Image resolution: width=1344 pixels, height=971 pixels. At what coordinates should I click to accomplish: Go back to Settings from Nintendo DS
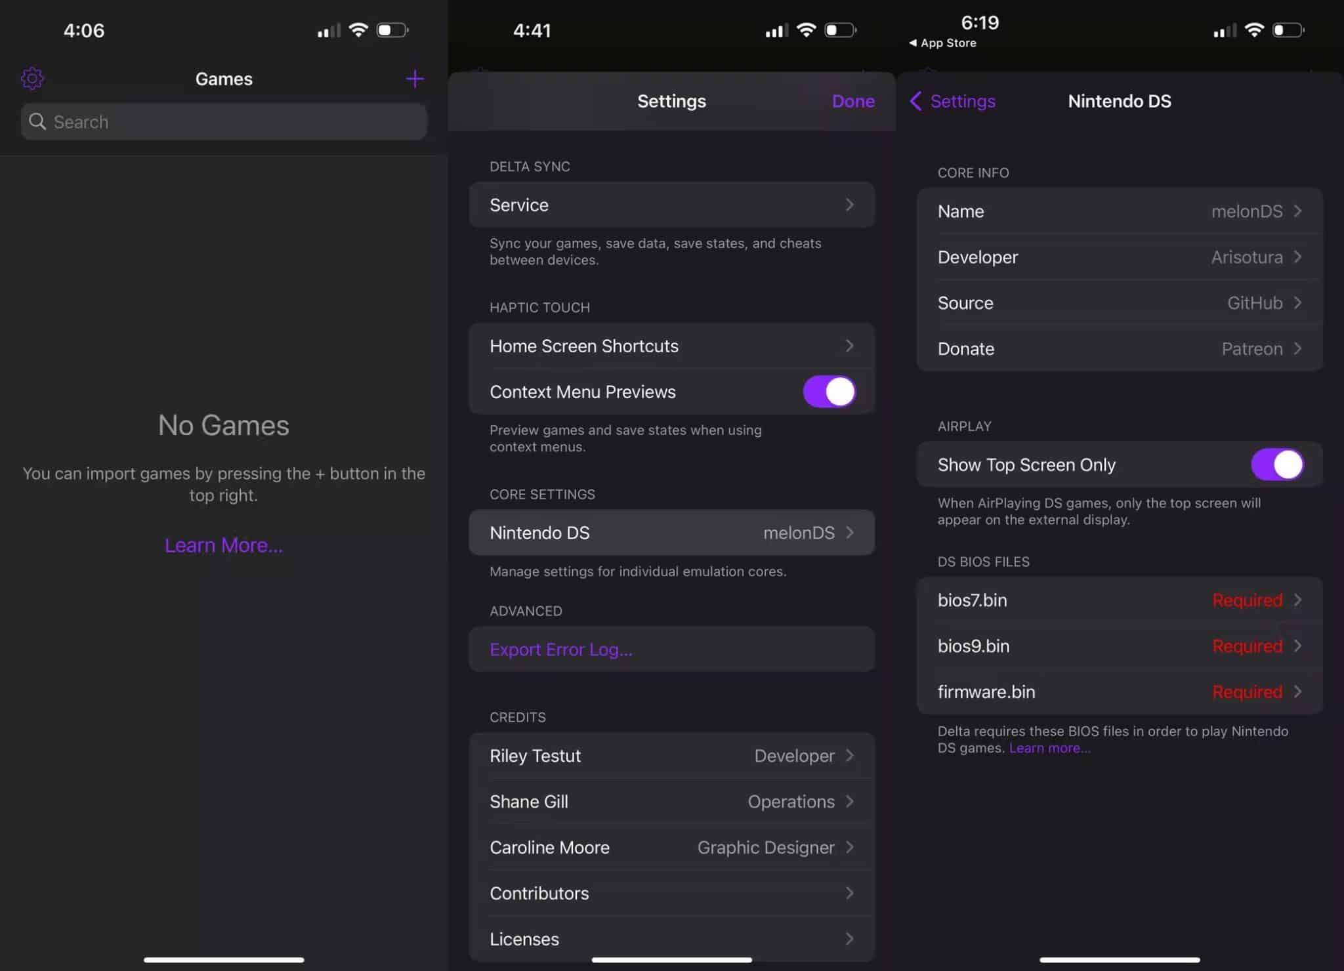pyautogui.click(x=953, y=101)
